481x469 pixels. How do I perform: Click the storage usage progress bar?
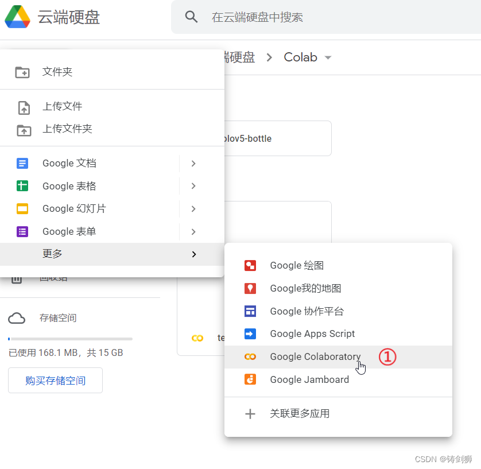(x=70, y=339)
